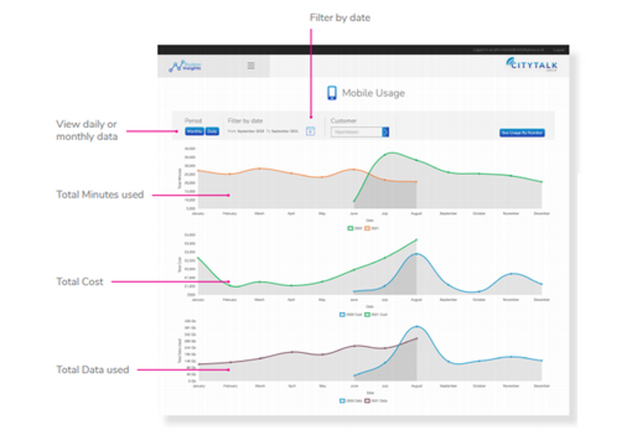Click into the Customer input field
Image resolution: width=619 pixels, height=440 pixels.
357,132
